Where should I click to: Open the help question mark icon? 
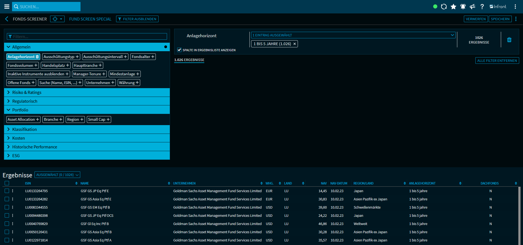(482, 7)
